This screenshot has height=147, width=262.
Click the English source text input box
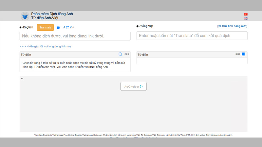75,36
